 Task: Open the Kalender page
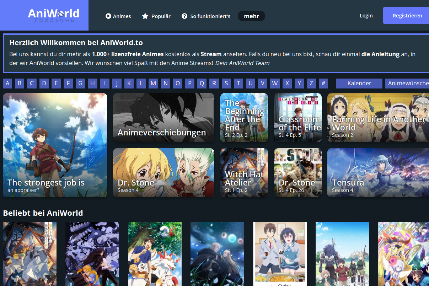pos(359,83)
